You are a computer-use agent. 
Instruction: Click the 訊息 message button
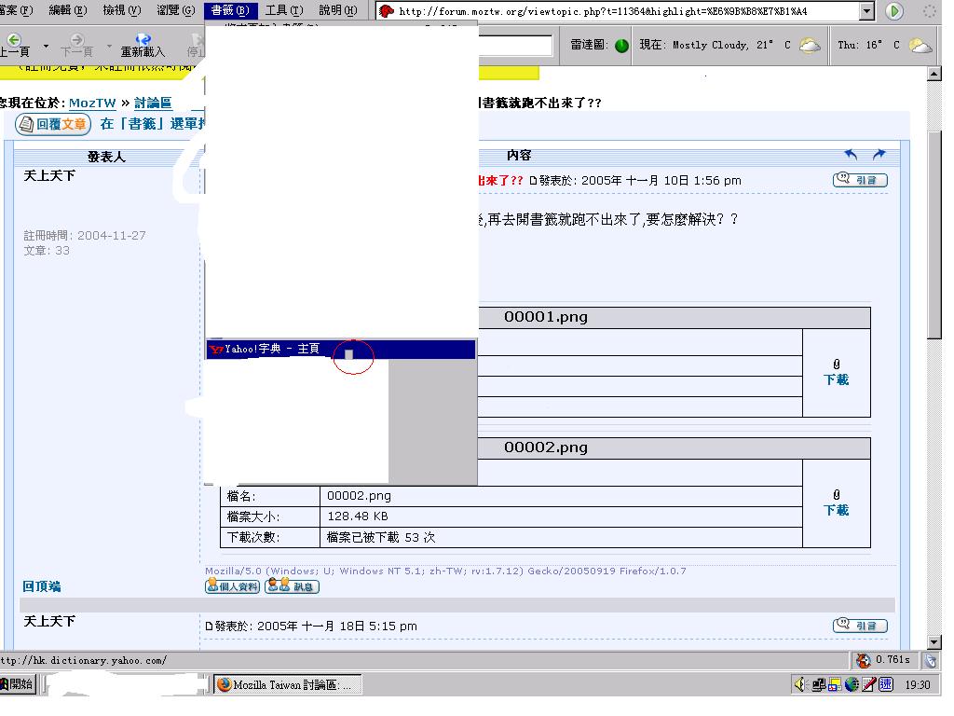coord(292,586)
